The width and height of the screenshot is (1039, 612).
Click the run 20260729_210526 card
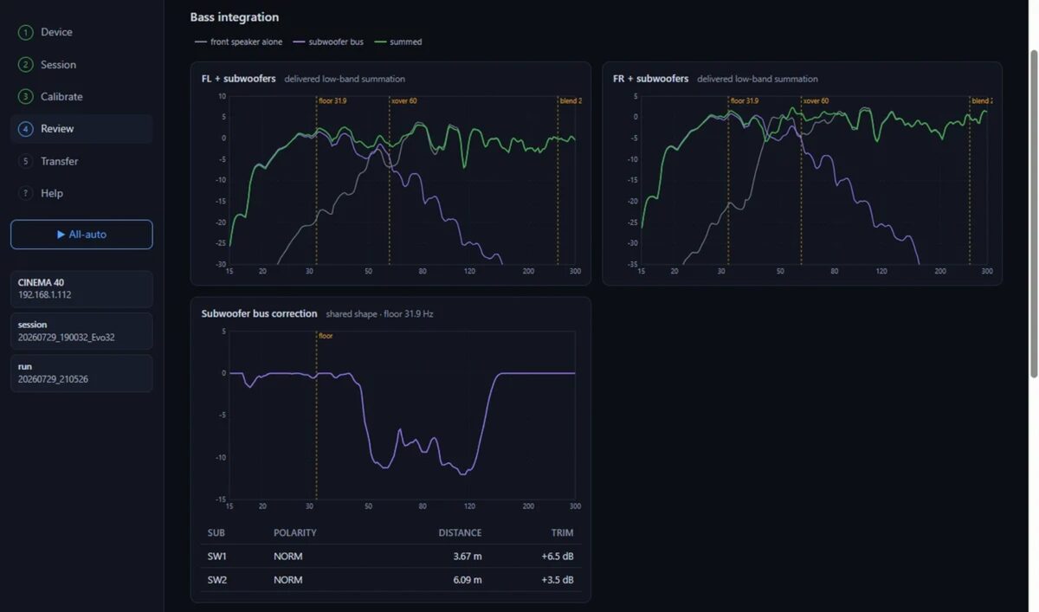click(81, 372)
